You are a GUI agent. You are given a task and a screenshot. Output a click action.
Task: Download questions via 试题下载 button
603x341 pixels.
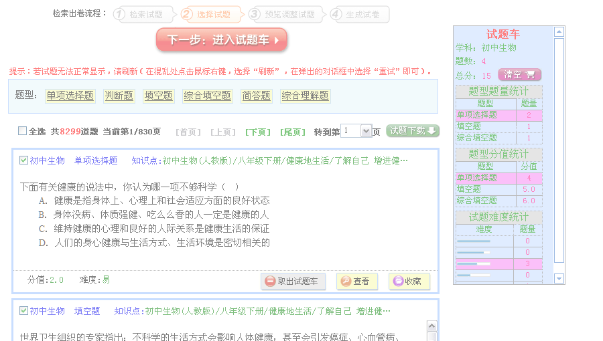pos(413,131)
